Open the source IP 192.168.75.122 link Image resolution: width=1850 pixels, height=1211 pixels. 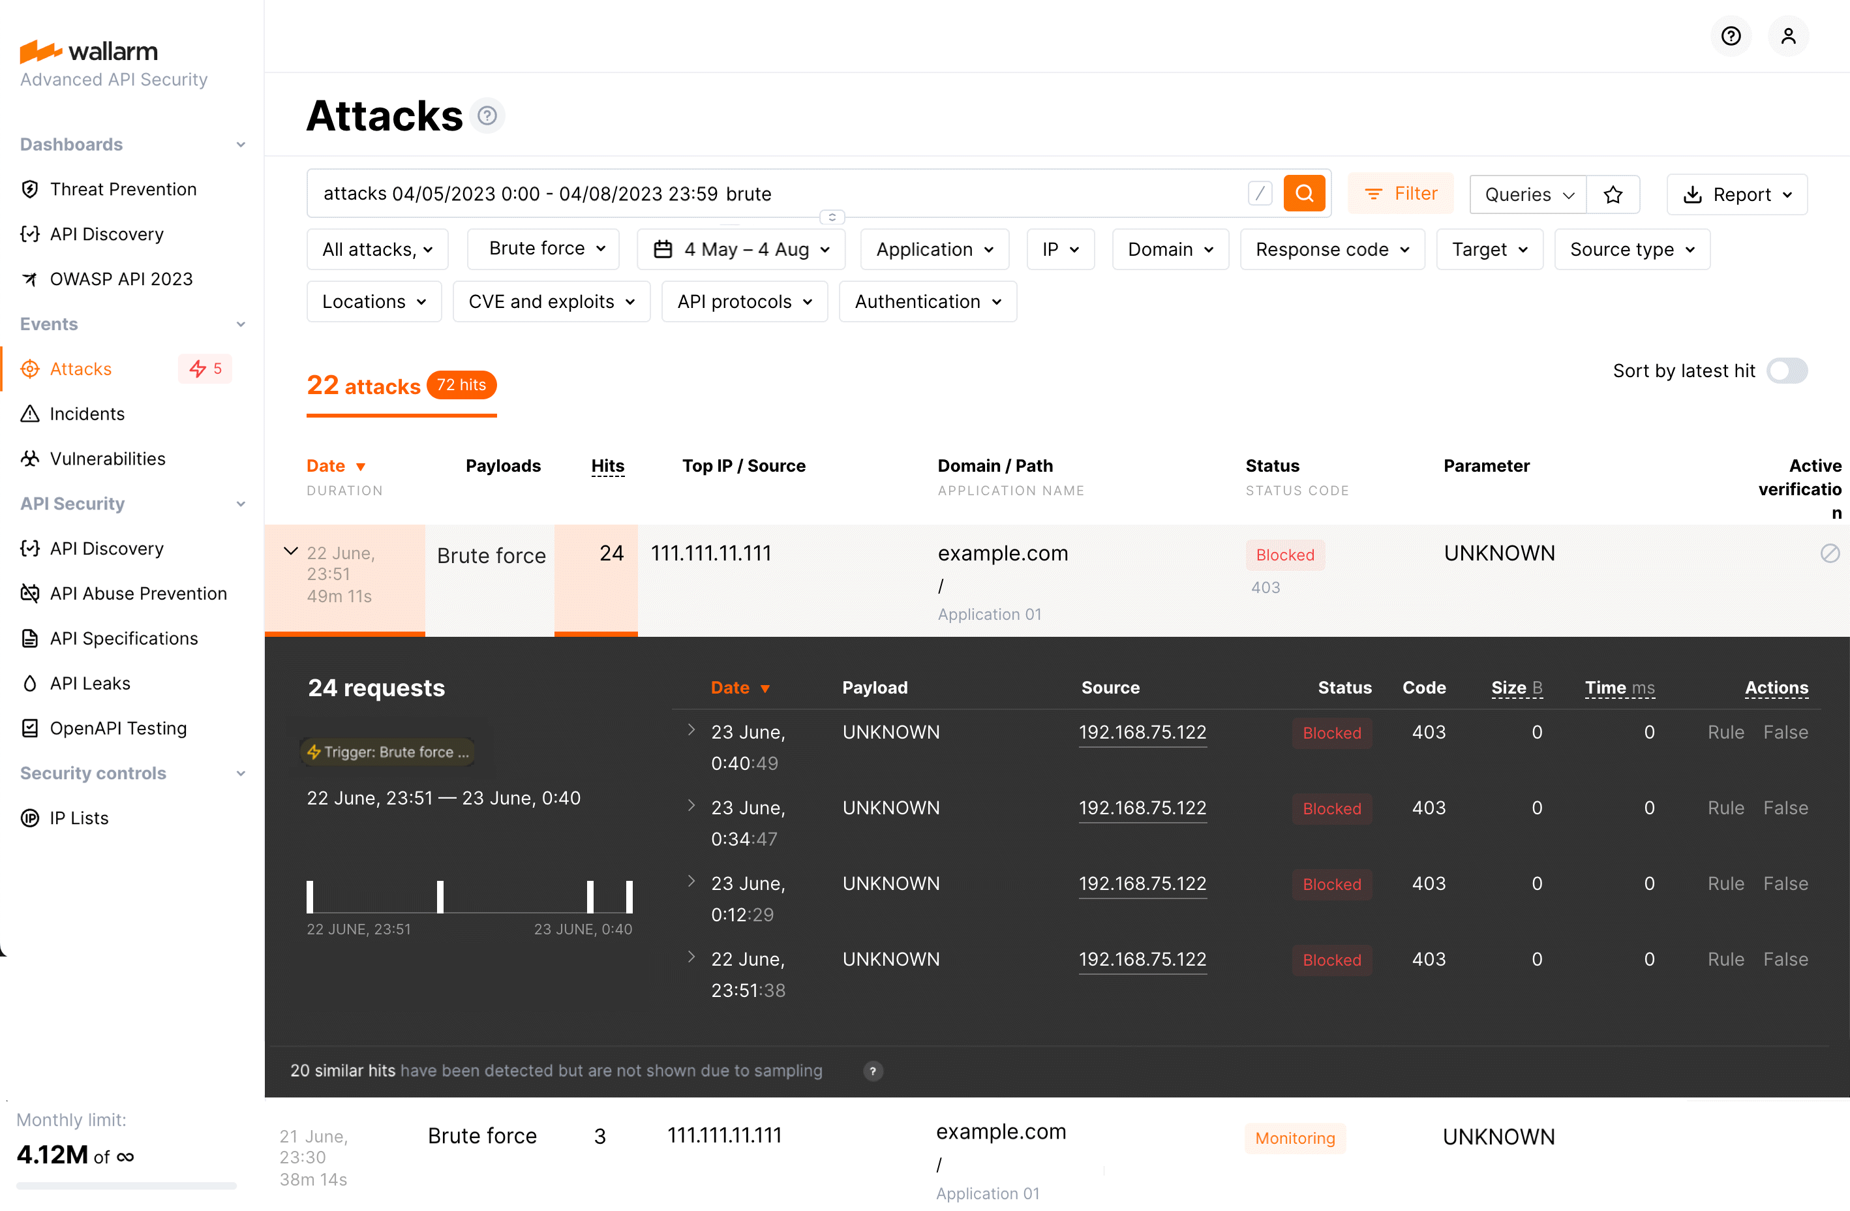point(1142,731)
